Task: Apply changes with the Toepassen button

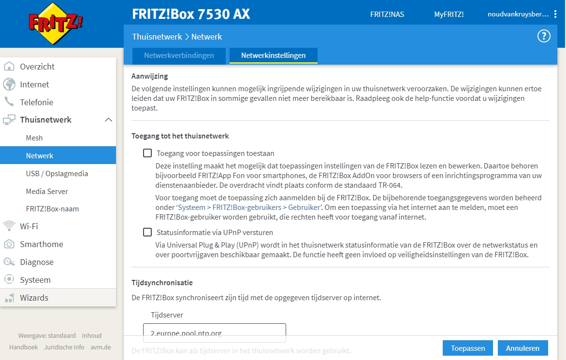Action: click(467, 347)
